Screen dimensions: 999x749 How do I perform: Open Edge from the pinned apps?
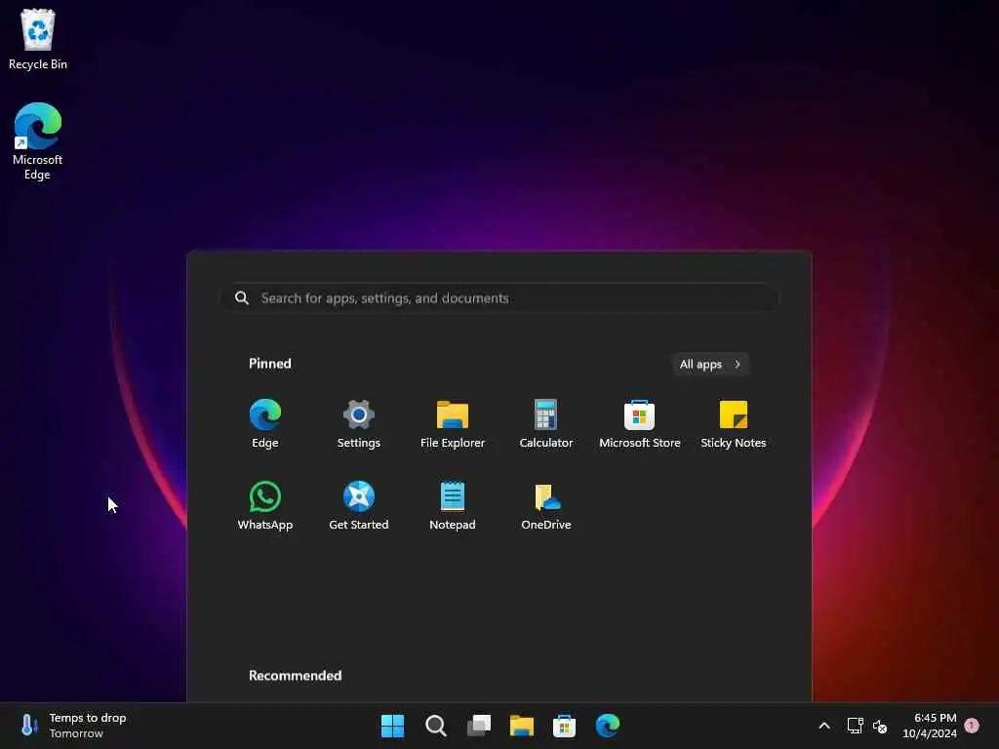point(265,424)
